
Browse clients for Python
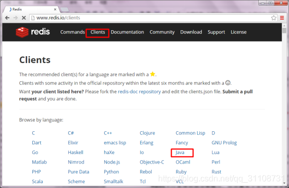[111, 172]
